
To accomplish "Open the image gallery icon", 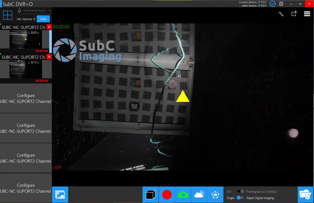I will pyautogui.click(x=60, y=195).
